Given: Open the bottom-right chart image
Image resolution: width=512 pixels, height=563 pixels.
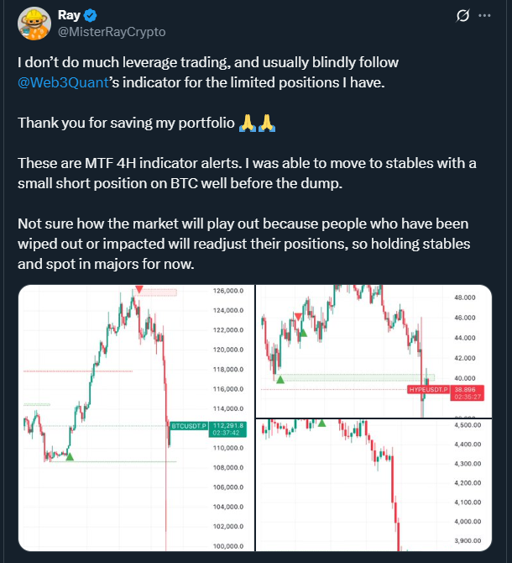Looking at the screenshot, I should [373, 486].
